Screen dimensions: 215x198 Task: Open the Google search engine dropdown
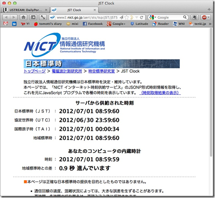point(153,17)
